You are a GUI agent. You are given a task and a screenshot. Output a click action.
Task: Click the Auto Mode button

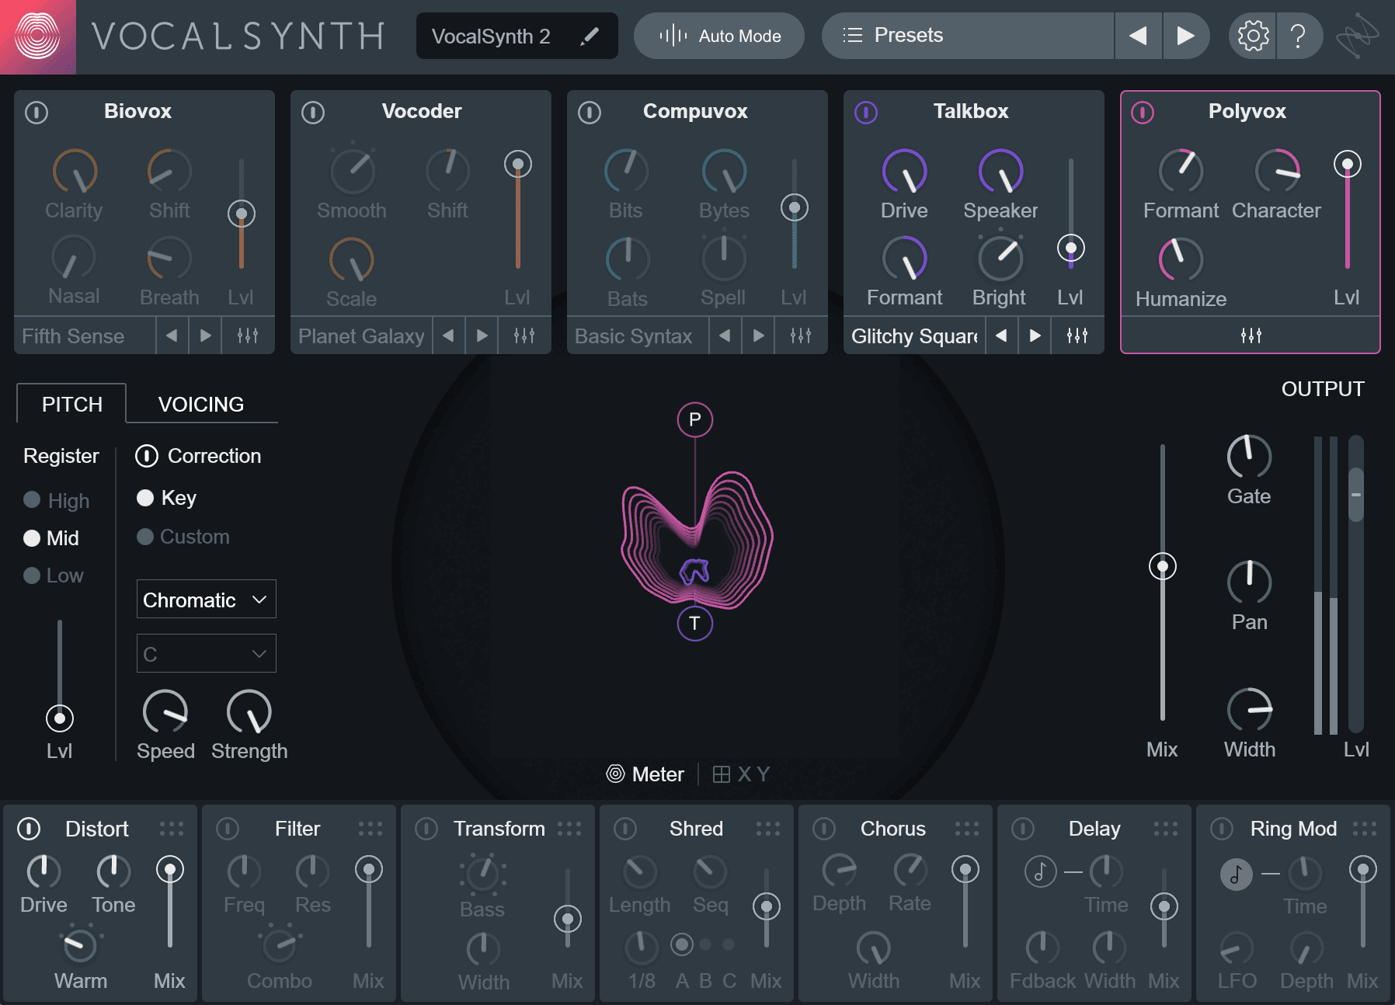click(719, 36)
